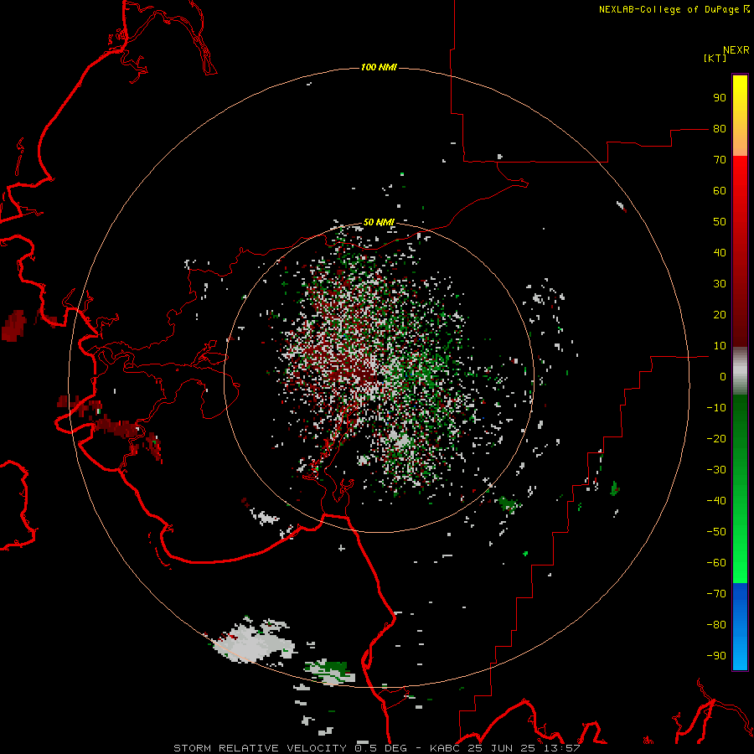
Task: Click the -70 value on the velocity scale
Action: [716, 594]
